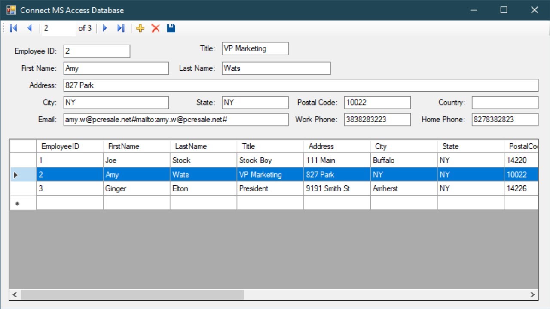Image resolution: width=550 pixels, height=309 pixels.
Task: Select cell 'Joe' in grid
Action: 137,160
